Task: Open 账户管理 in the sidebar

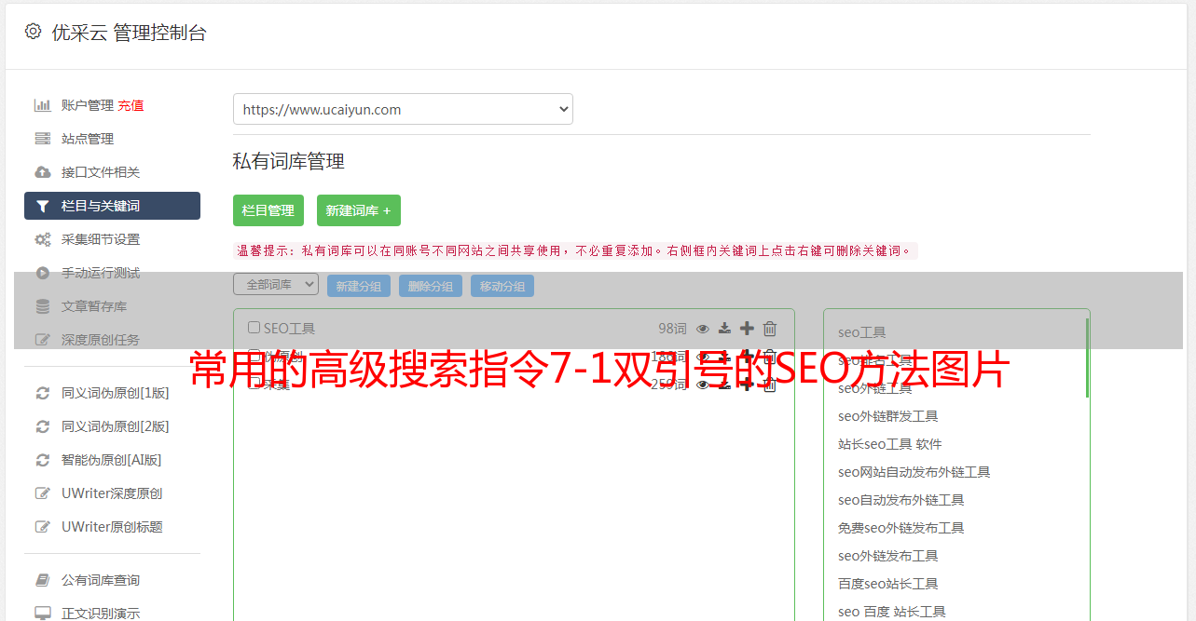Action: click(88, 105)
